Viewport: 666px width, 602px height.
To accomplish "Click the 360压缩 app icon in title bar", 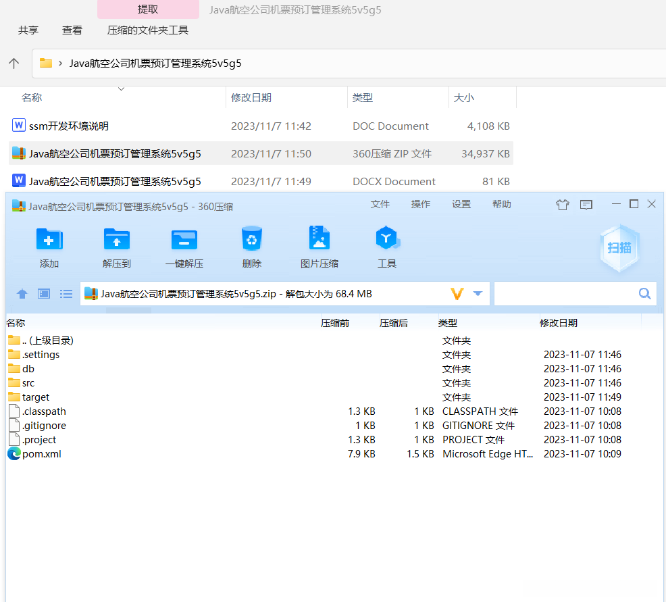I will tap(19, 205).
